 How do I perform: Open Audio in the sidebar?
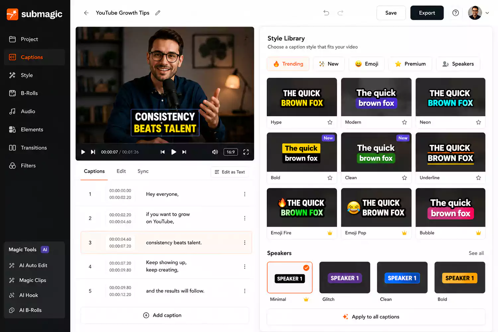coord(35,112)
